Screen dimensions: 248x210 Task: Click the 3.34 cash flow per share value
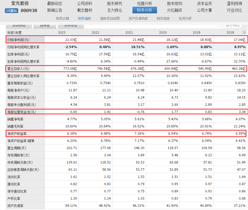pyautogui.click(x=242, y=112)
